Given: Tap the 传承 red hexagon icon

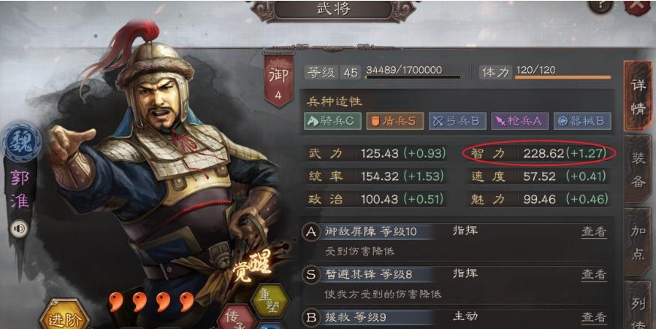Looking at the screenshot, I should point(236,317).
